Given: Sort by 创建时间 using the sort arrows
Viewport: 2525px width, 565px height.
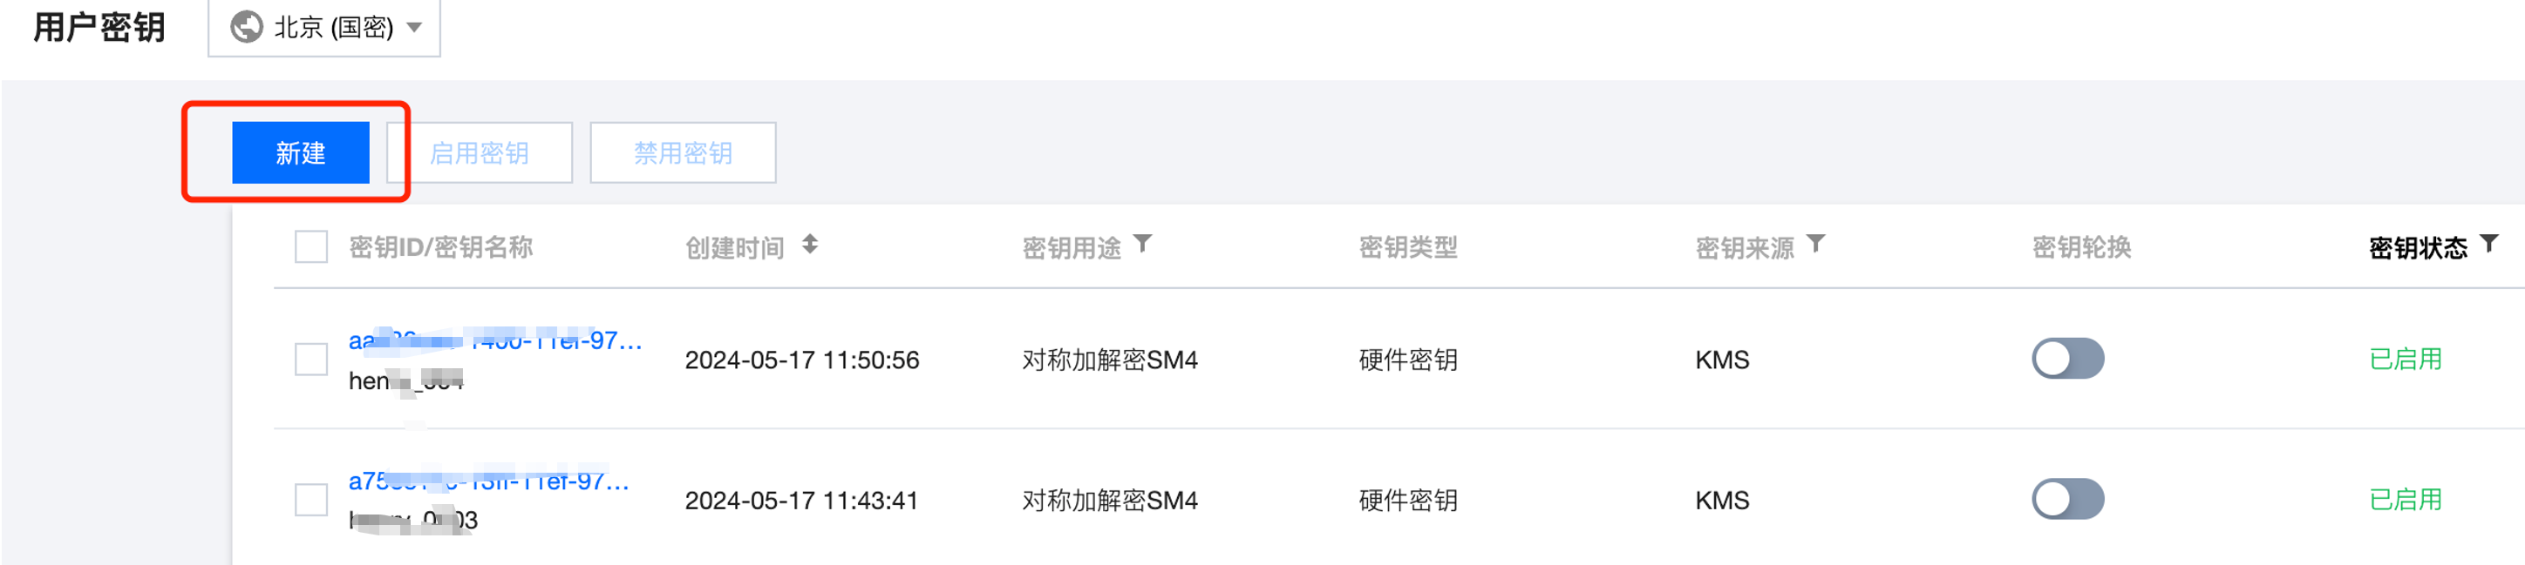Looking at the screenshot, I should [x=810, y=244].
